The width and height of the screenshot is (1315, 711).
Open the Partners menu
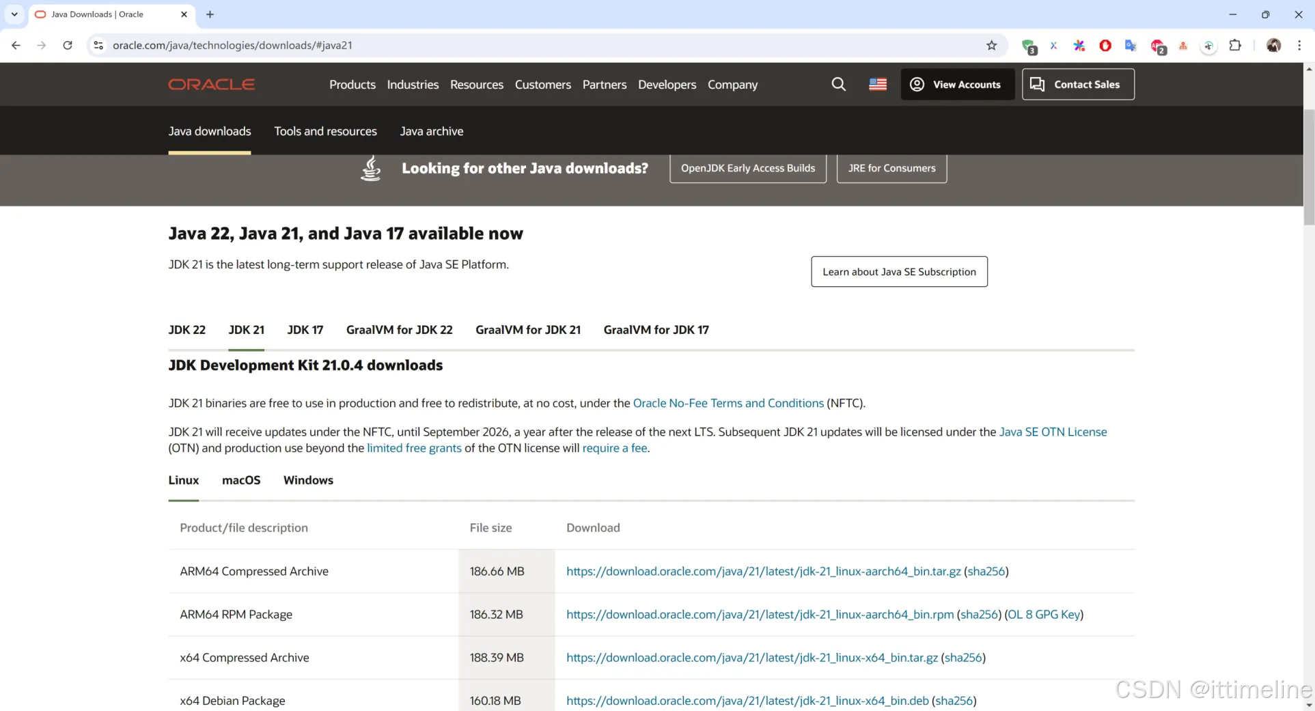pyautogui.click(x=605, y=85)
